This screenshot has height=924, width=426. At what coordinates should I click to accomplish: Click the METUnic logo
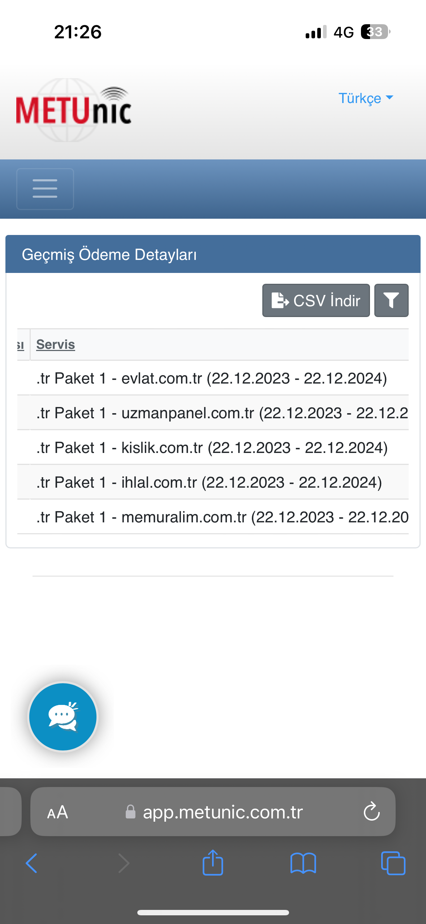click(73, 110)
